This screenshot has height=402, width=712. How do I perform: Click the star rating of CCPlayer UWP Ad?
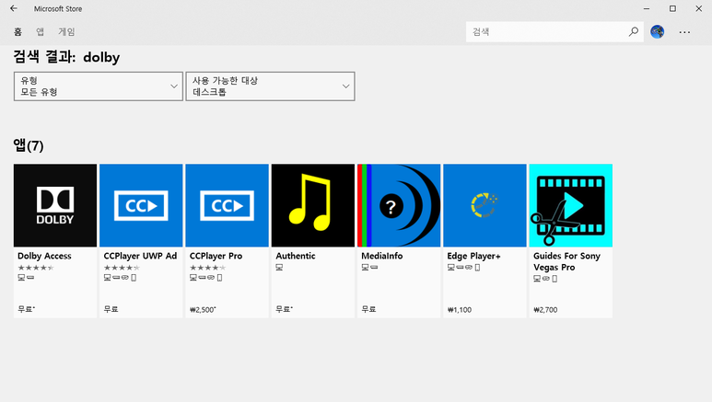(122, 268)
